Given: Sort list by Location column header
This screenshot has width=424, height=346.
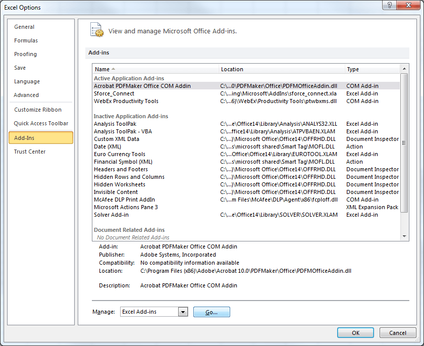Looking at the screenshot, I should 282,69.
